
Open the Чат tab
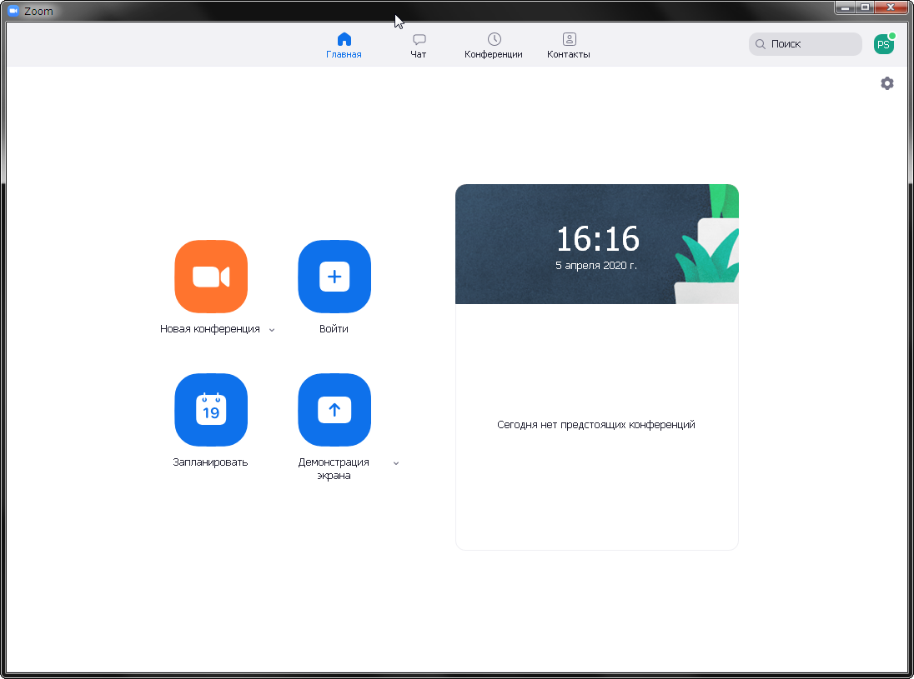click(x=419, y=46)
